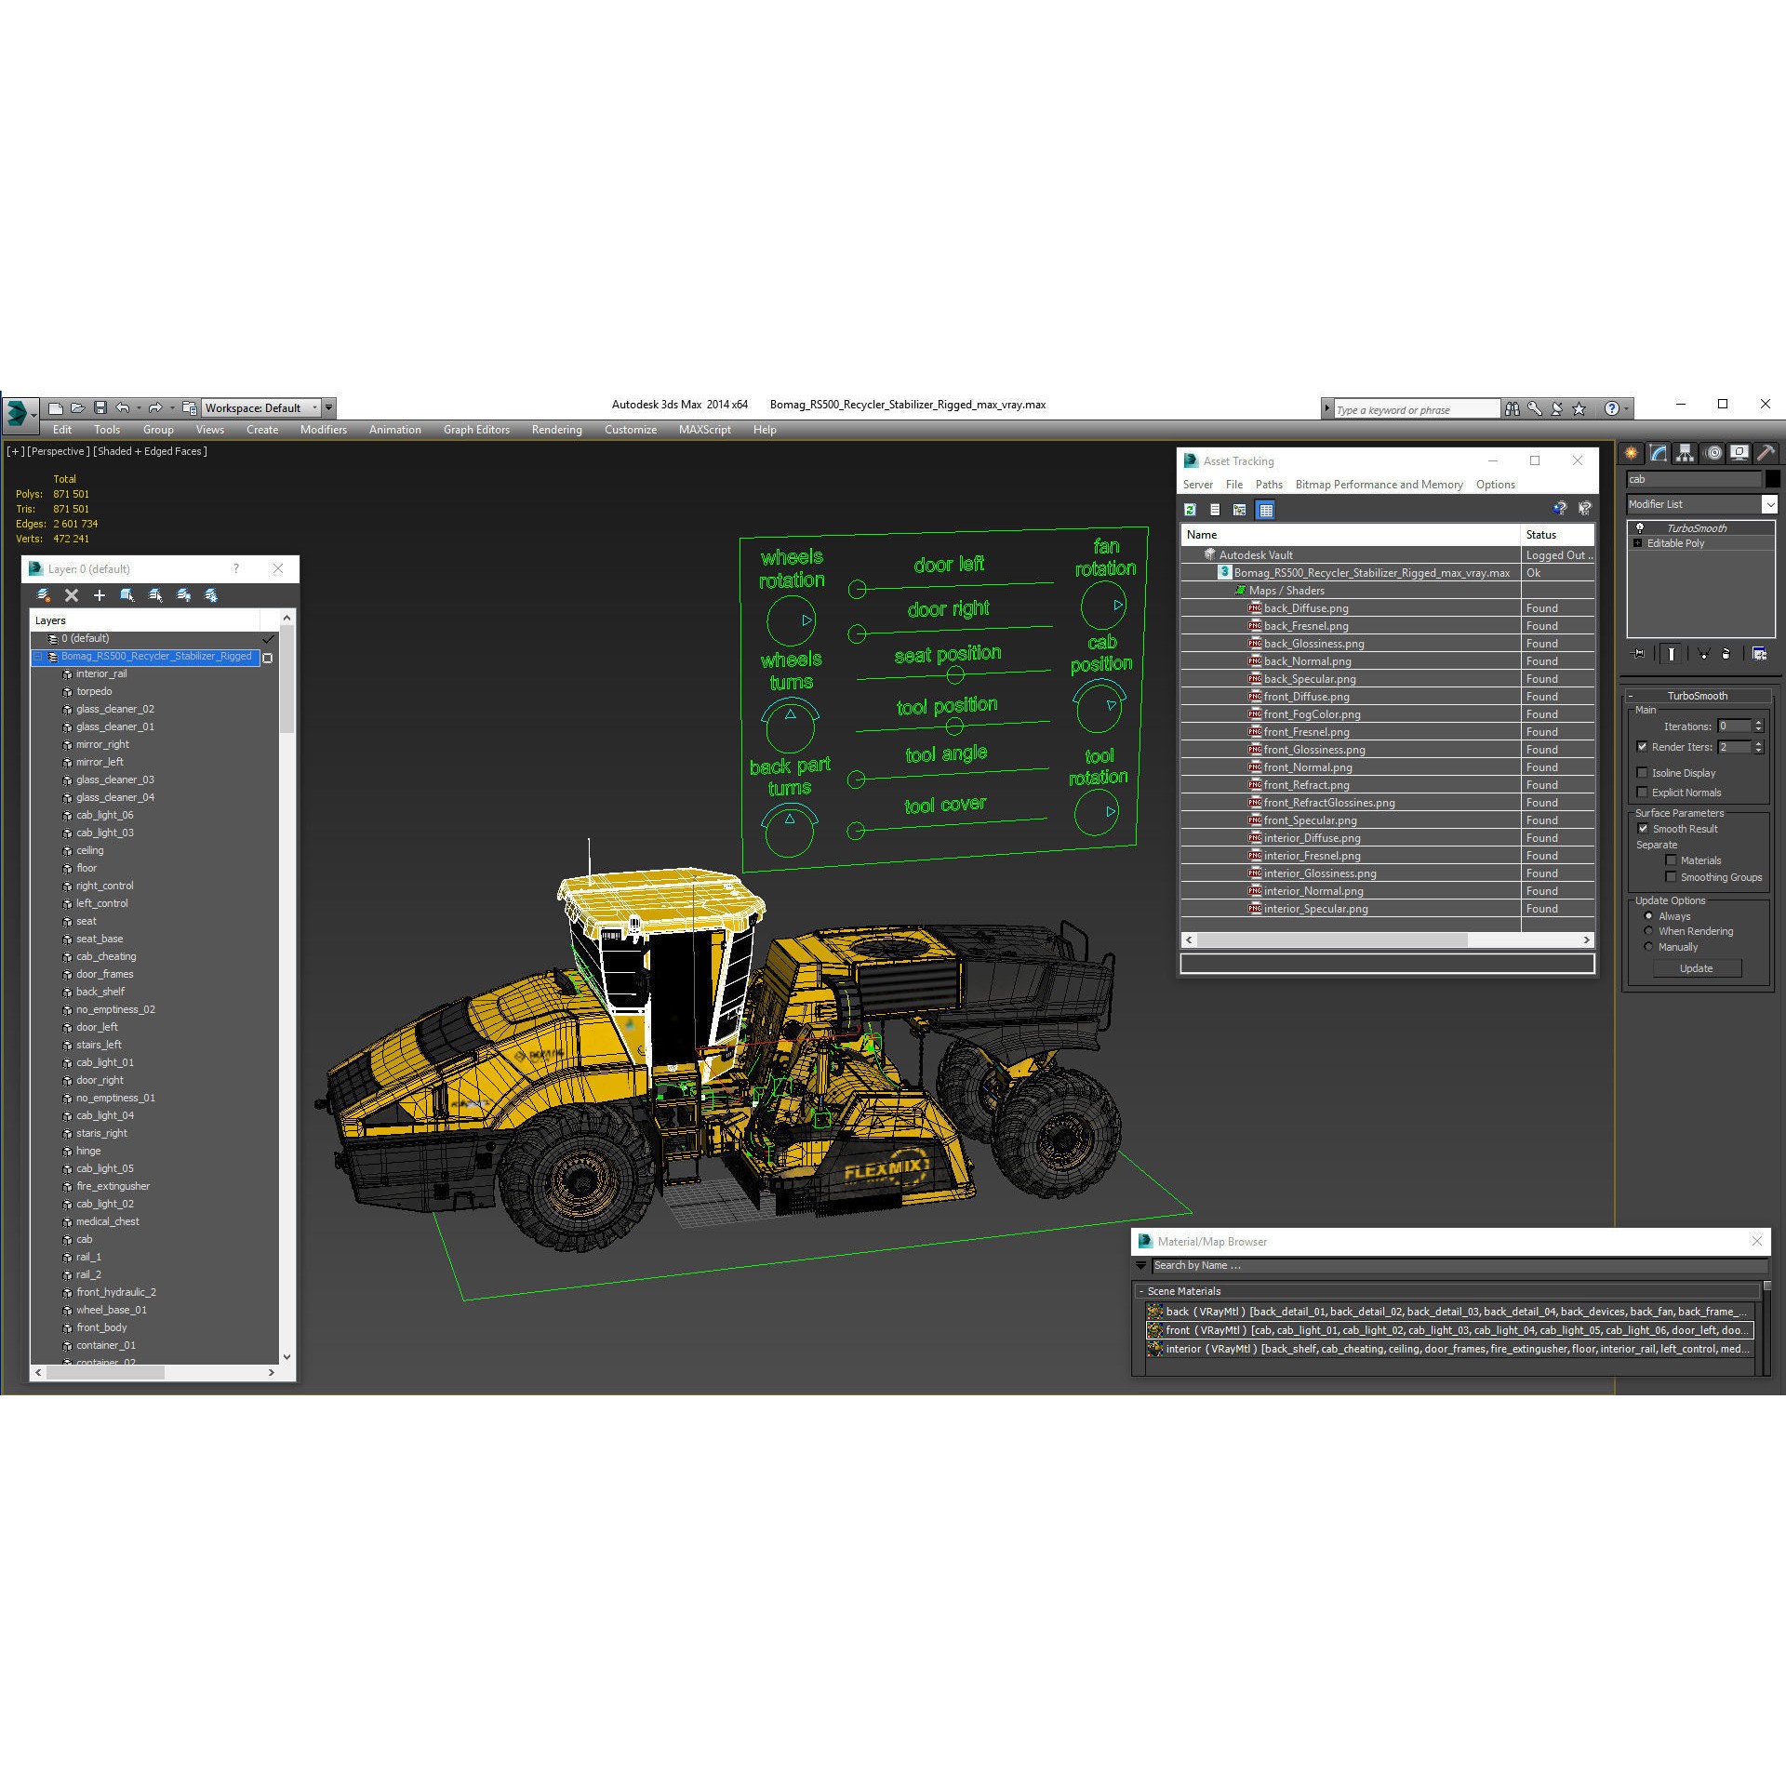1786x1786 pixels.
Task: Switch to the Hierarchy command panel
Action: pyautogui.click(x=1685, y=453)
